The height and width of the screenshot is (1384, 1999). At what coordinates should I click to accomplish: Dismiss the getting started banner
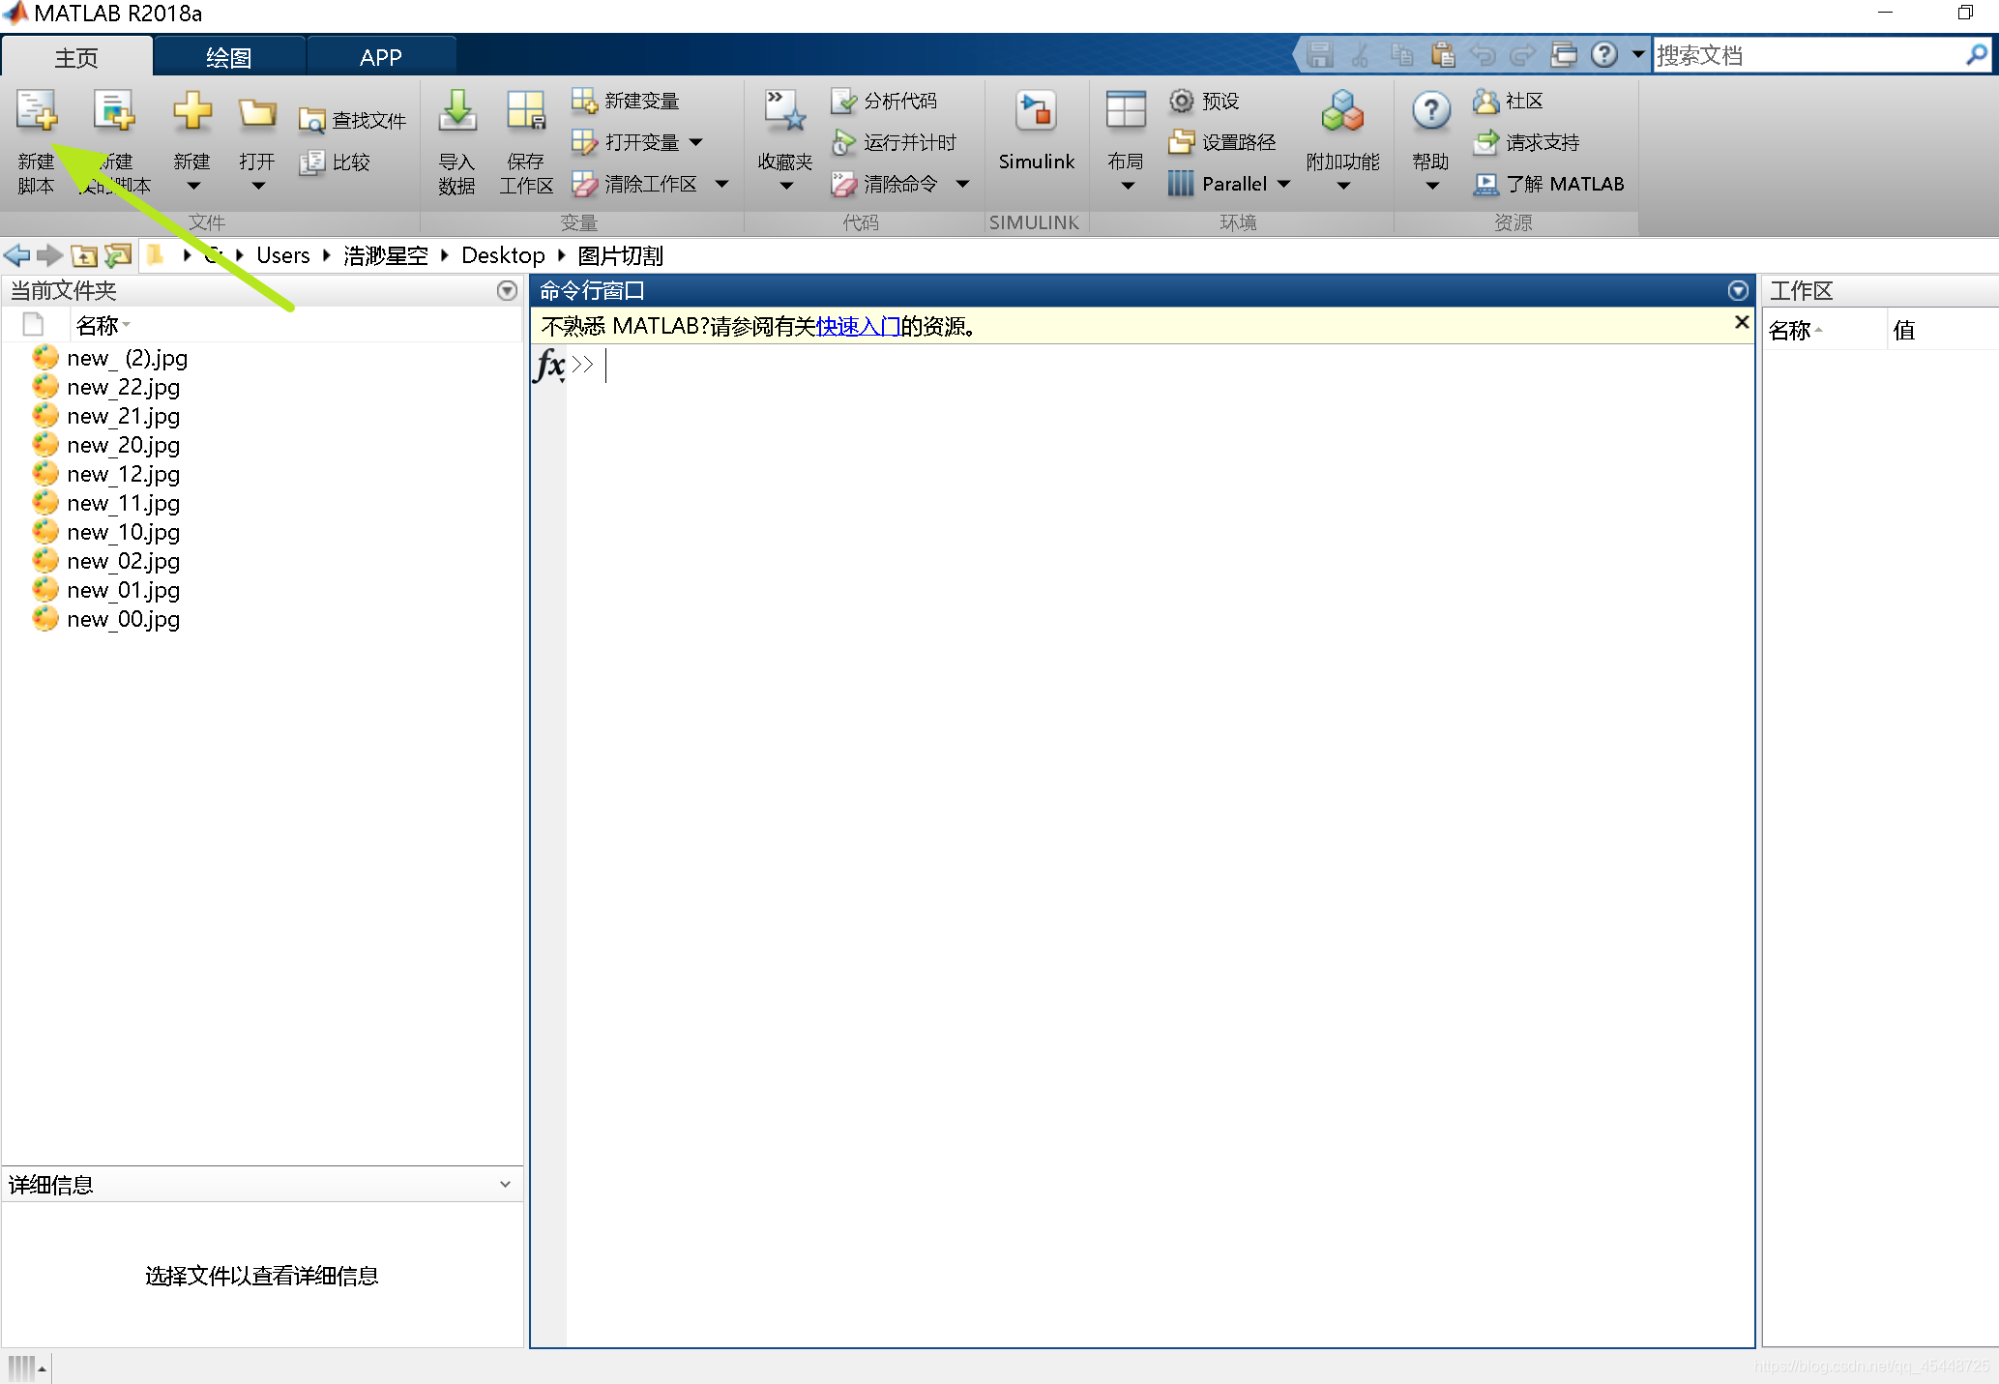point(1741,322)
